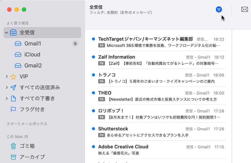Click the Gmail1 inbox icon
Image resolution: width=251 pixels, height=163 pixels.
[x=18, y=44]
